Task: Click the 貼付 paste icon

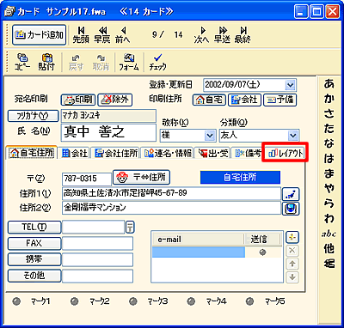Action: click(x=46, y=62)
